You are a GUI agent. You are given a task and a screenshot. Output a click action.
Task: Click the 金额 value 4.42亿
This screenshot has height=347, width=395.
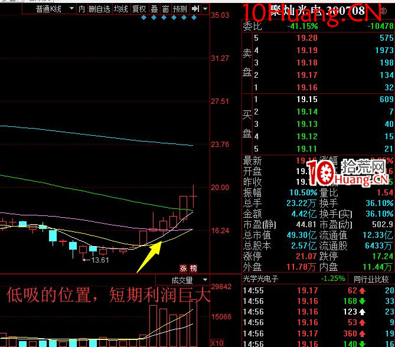[304, 214]
